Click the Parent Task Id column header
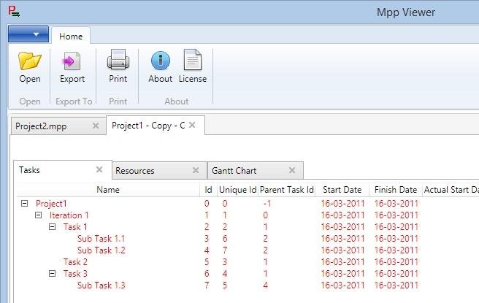The image size is (479, 303). pos(286,190)
